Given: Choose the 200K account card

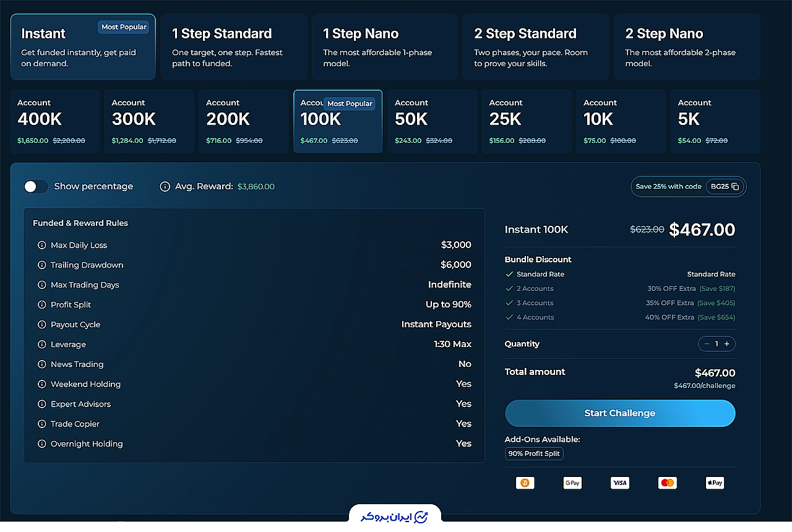Looking at the screenshot, I should pyautogui.click(x=244, y=121).
